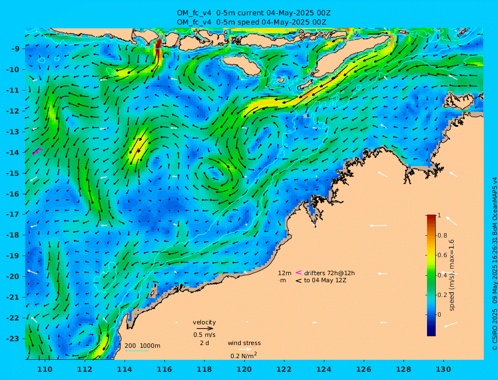Click the magenta drifter track near latitude -14

pyautogui.click(x=37, y=151)
